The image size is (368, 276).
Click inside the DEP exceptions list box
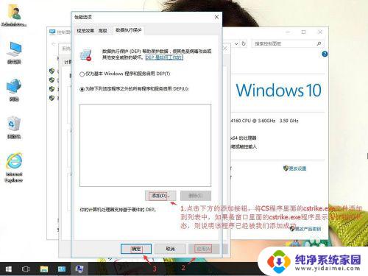point(145,145)
